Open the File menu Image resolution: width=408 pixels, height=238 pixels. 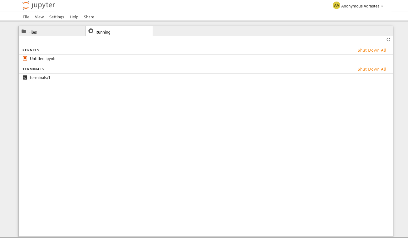(26, 17)
